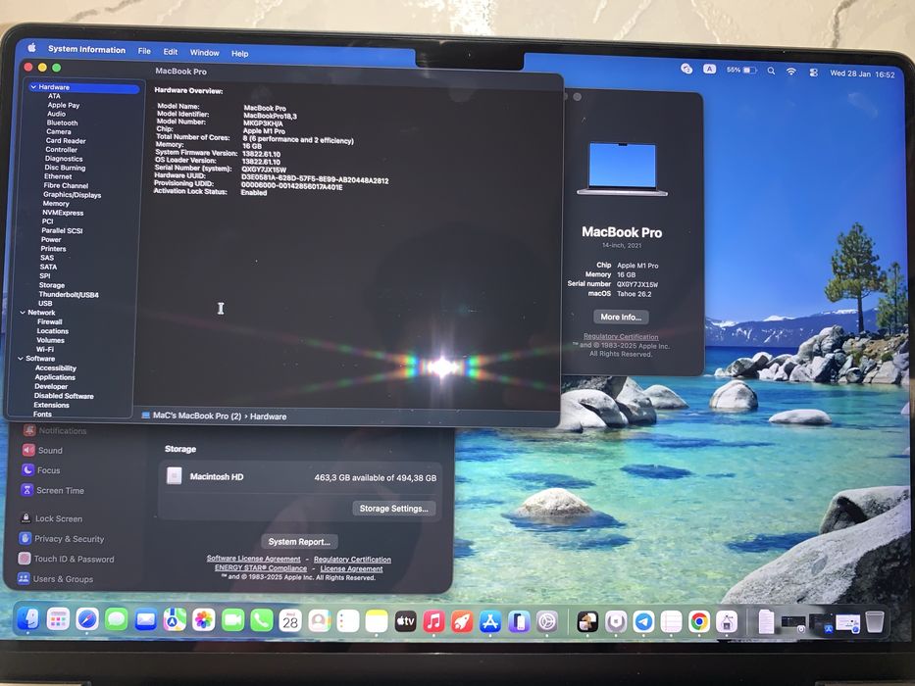Launch Maps from the dock
The image size is (915, 686).
point(175,620)
